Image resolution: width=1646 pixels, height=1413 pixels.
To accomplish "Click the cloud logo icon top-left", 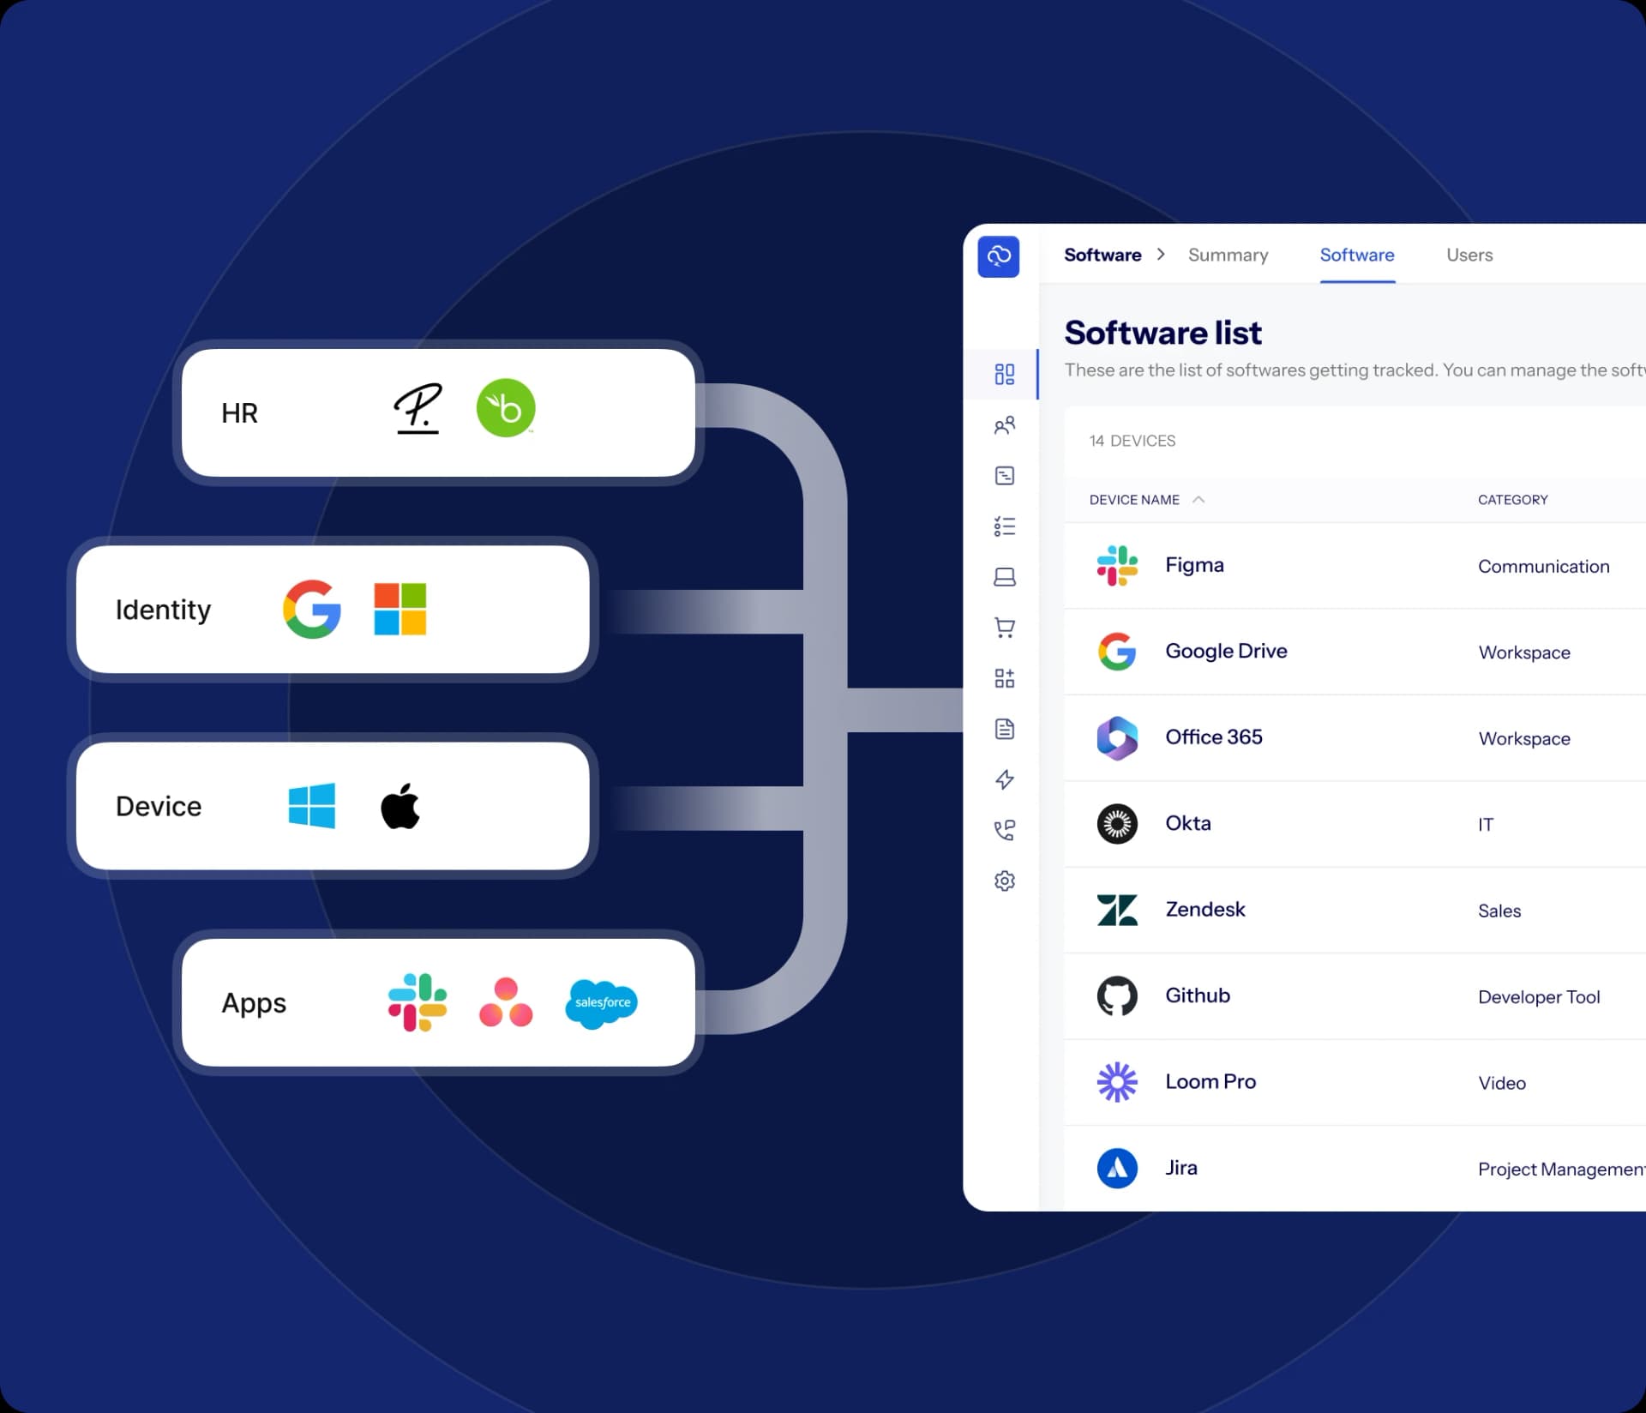I will [998, 256].
